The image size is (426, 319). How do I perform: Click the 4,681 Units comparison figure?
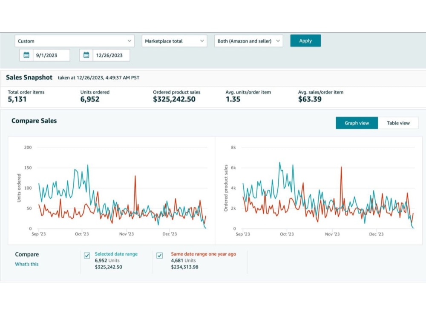point(183,260)
